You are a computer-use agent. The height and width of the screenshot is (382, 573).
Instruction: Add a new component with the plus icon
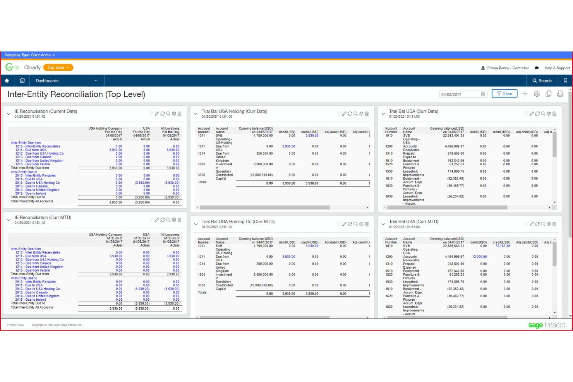pos(525,94)
